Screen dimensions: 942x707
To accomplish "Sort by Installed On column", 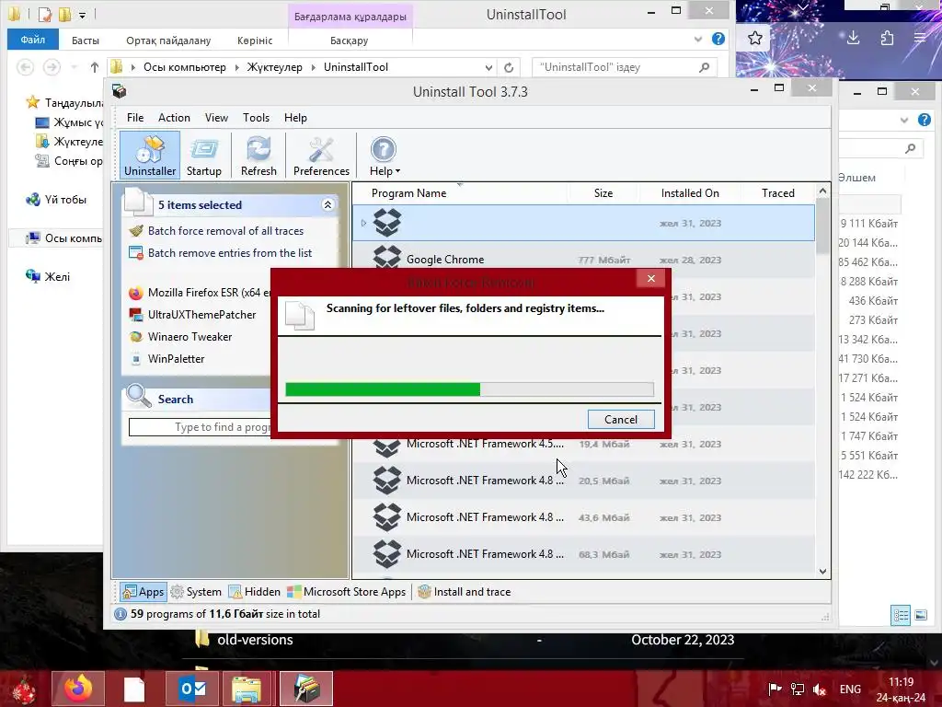I will (690, 193).
